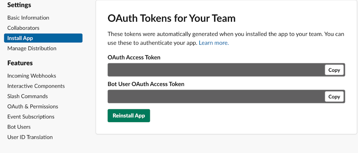The image size is (358, 153).
Task: Select the highlighted Install App item
Action: pos(43,38)
